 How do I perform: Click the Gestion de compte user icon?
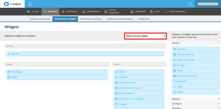(175, 60)
